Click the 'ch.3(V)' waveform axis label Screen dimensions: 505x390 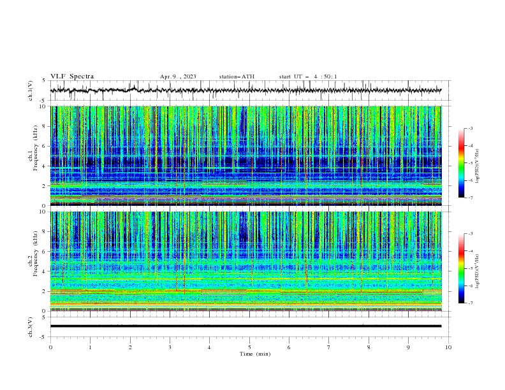click(31, 327)
